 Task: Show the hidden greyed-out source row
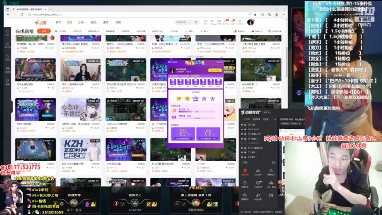(242, 143)
